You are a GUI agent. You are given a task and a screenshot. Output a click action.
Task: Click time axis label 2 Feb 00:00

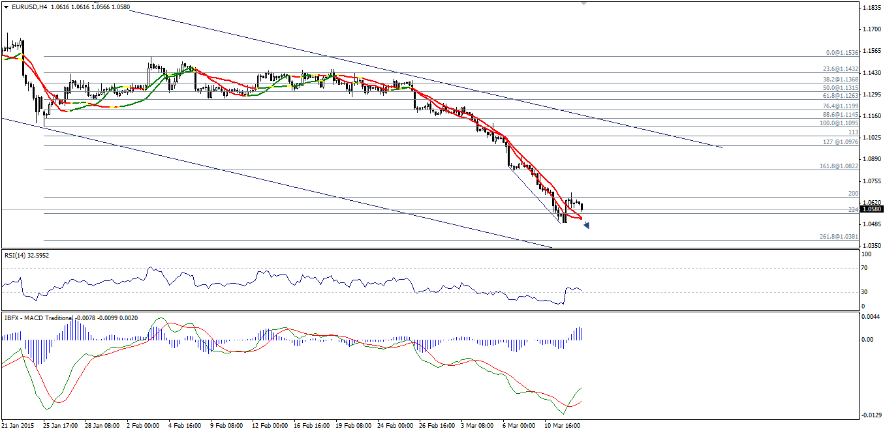pyautogui.click(x=144, y=425)
